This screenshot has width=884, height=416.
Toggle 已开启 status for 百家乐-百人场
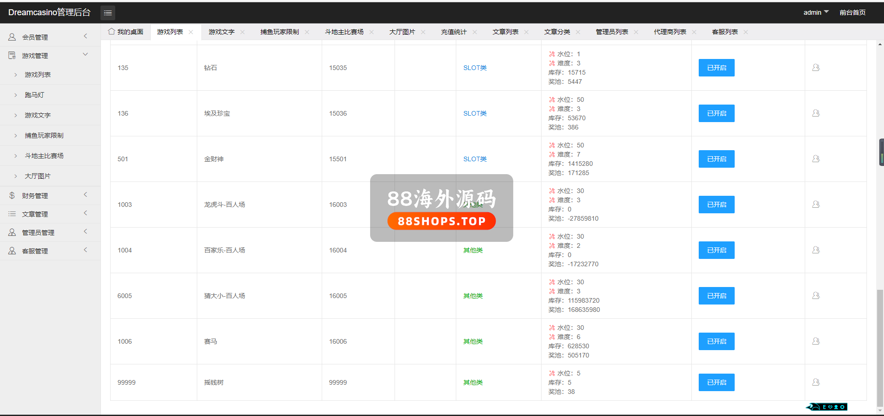pos(716,250)
